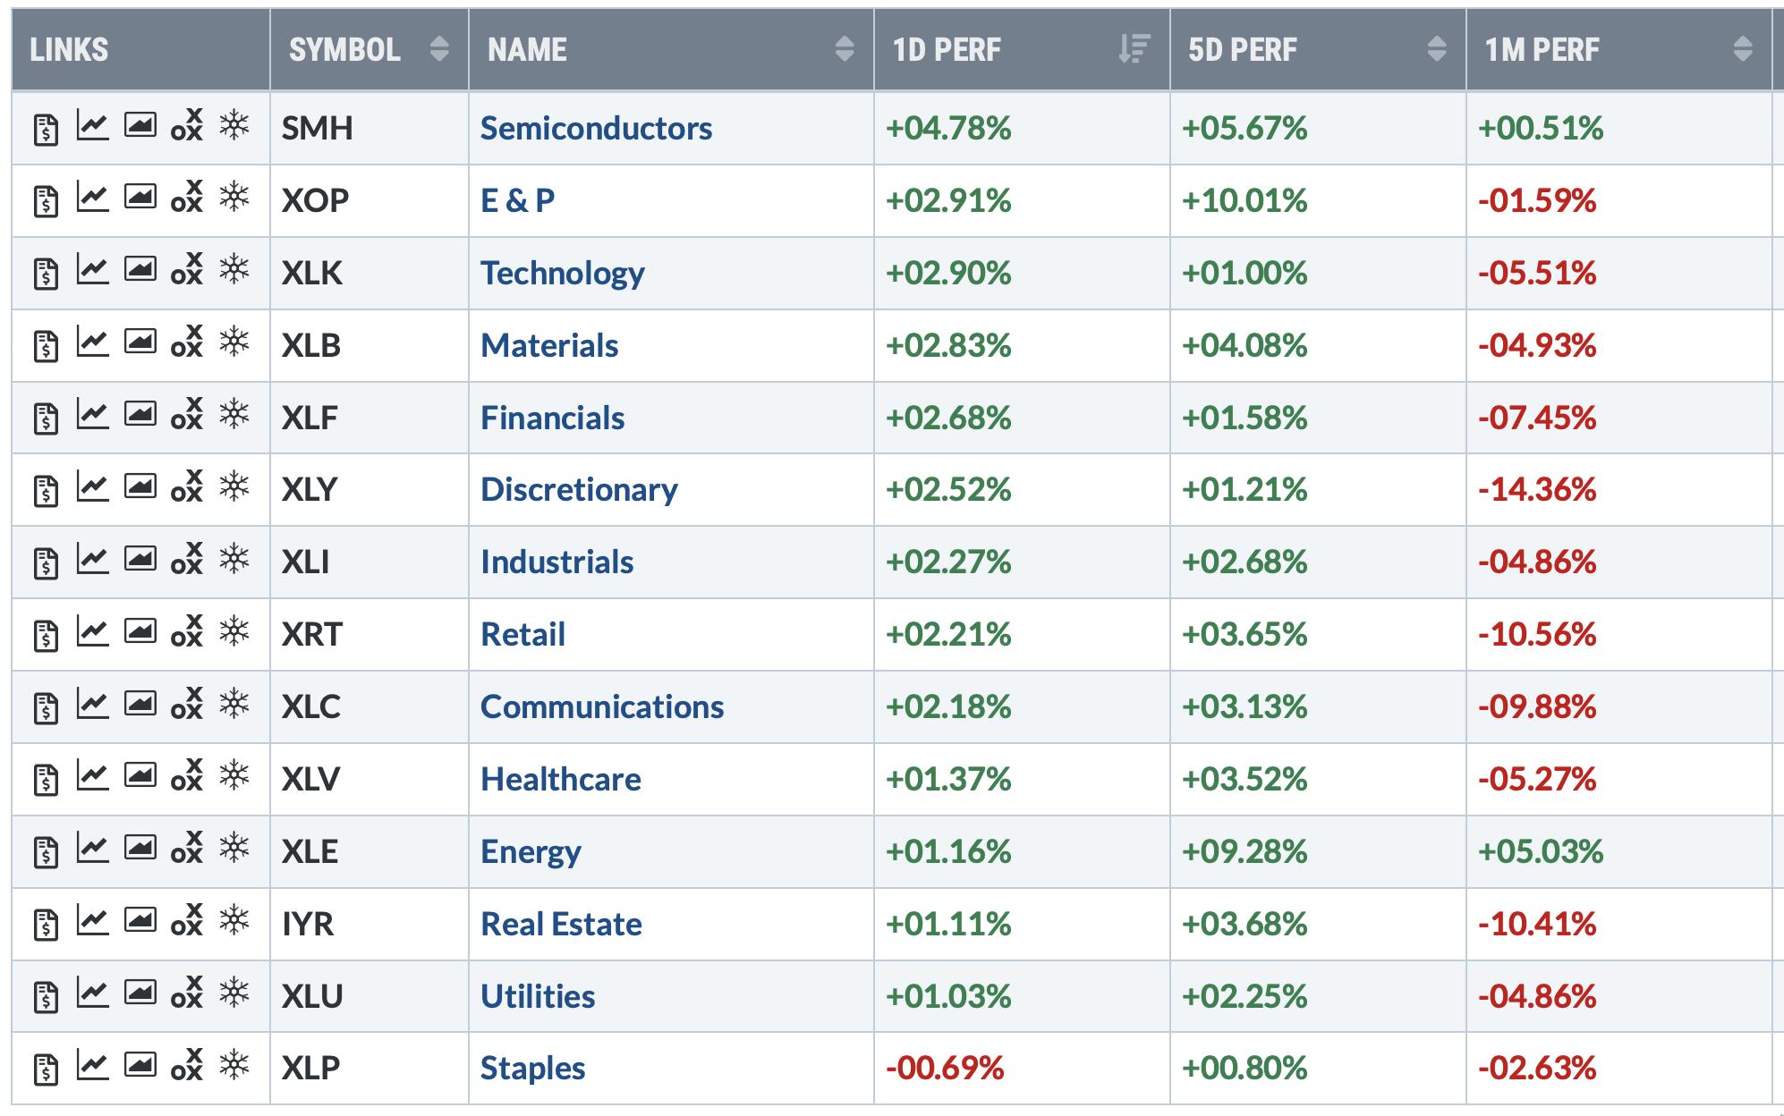1784x1116 pixels.
Task: Follow the Communications sector link
Action: [x=601, y=707]
